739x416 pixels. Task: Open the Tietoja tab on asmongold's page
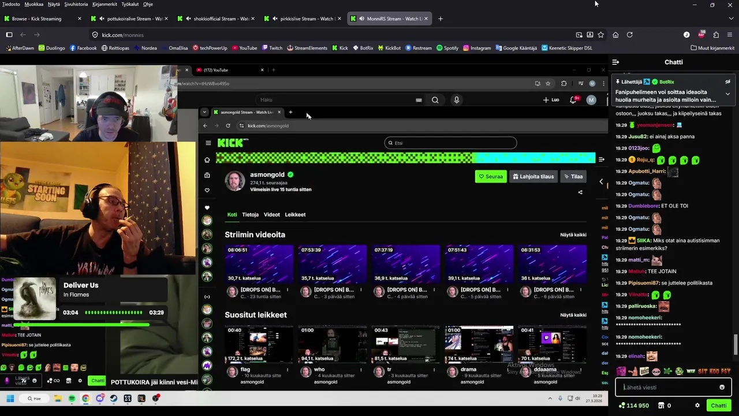tap(250, 214)
